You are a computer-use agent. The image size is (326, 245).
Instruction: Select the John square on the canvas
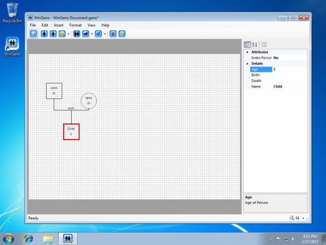click(x=54, y=91)
